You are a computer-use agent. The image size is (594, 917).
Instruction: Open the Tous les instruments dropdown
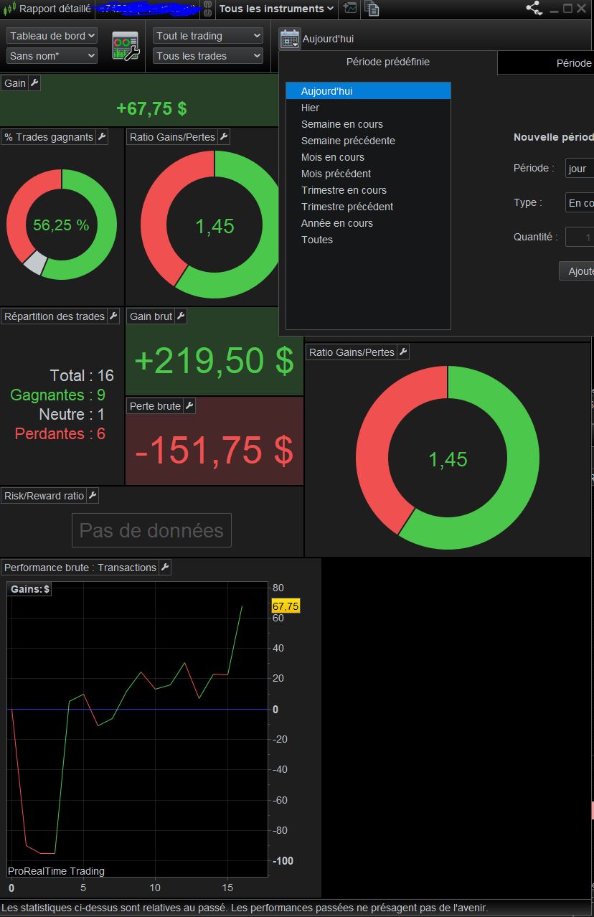coord(276,9)
